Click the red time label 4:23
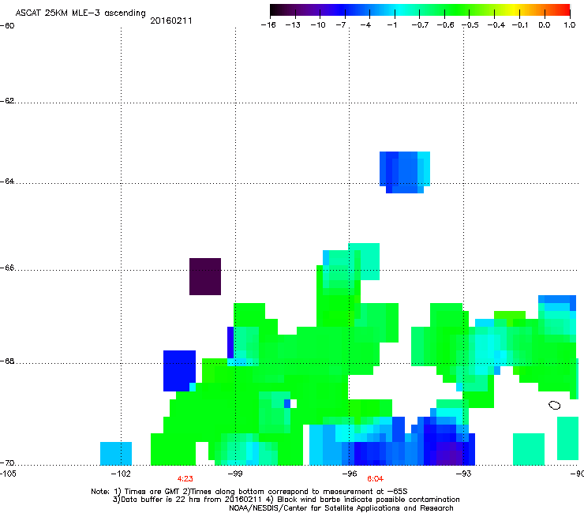This screenshot has height=513, width=584. [185, 479]
